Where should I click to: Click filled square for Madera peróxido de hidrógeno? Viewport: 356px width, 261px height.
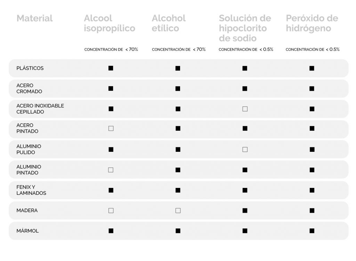pyautogui.click(x=312, y=210)
